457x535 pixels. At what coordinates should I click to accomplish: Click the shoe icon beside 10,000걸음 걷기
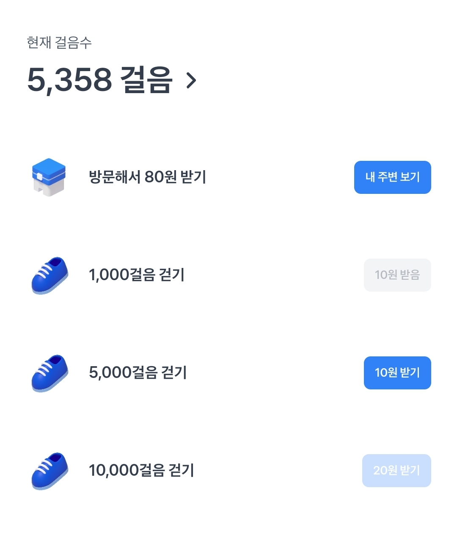coord(50,471)
